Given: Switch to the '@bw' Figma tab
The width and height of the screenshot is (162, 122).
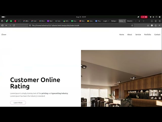Looking at the screenshot, I should pyautogui.click(x=26, y=21).
